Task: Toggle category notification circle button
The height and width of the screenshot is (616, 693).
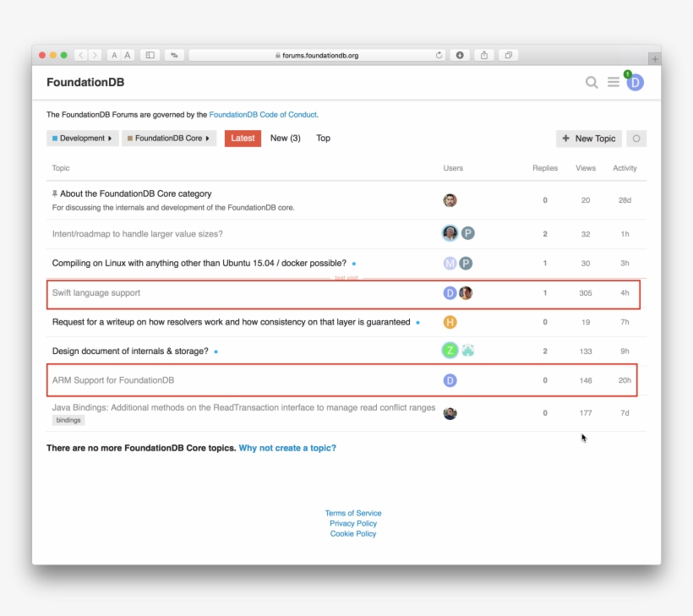Action: click(x=636, y=139)
